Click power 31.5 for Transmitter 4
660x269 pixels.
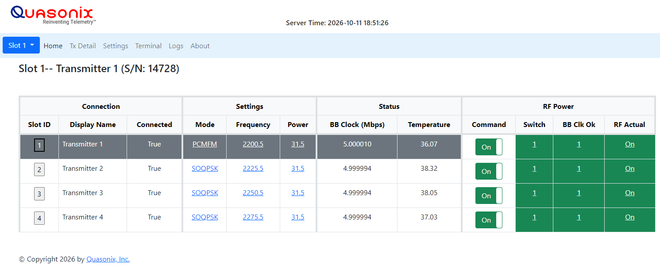click(x=298, y=217)
